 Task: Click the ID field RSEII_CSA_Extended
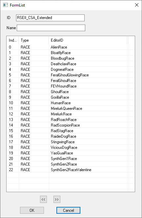(50, 18)
